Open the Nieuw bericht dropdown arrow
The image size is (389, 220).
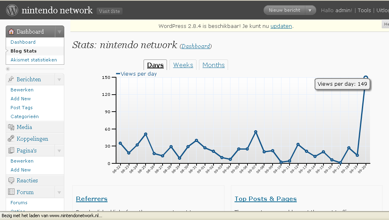click(310, 11)
